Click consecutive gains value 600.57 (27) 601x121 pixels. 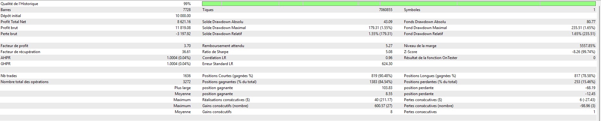pyautogui.click(x=383, y=106)
